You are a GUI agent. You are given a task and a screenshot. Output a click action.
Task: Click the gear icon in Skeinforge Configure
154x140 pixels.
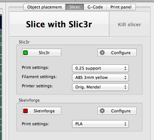coord(102,111)
